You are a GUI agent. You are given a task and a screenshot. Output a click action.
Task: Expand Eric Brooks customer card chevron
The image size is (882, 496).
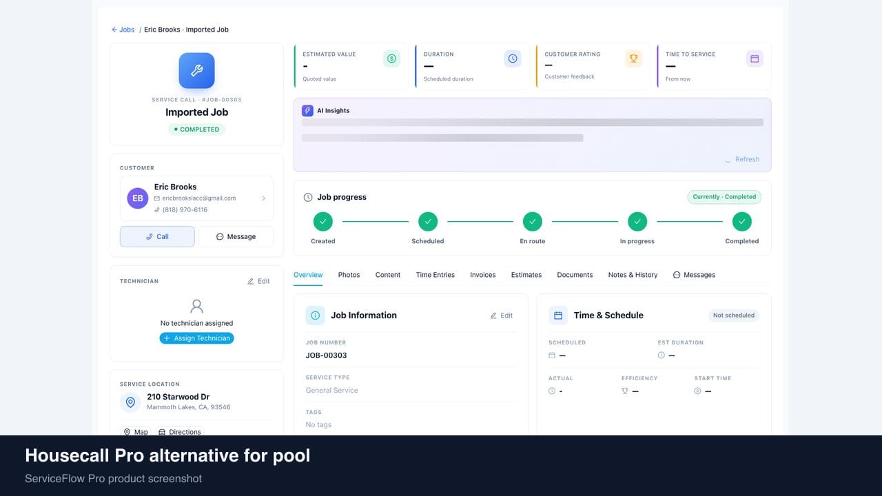(x=263, y=198)
